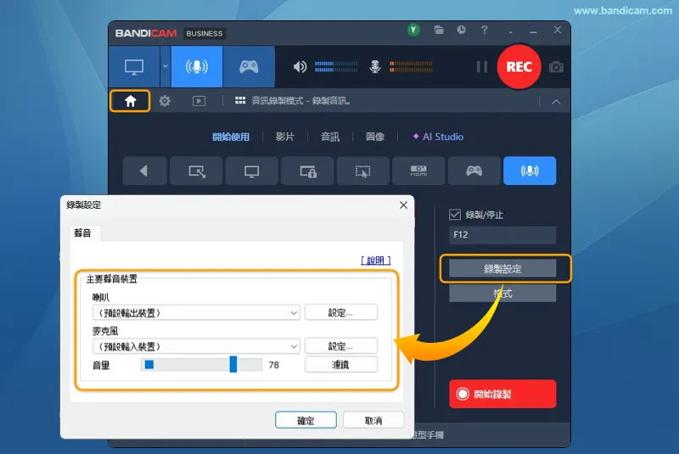The image size is (679, 454).
Task: Switch to 音訊 tab
Action: (x=330, y=137)
